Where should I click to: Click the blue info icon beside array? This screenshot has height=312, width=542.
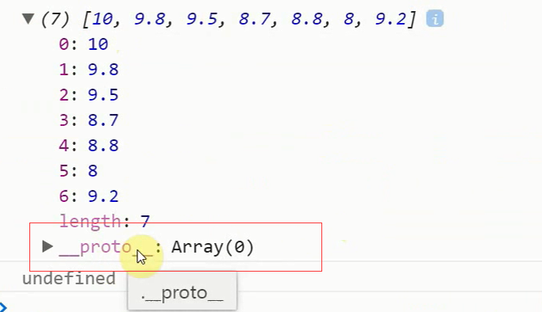(x=435, y=18)
